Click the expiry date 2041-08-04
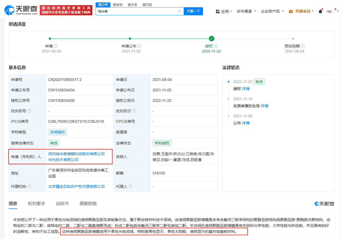340x239 pixels. point(295,51)
